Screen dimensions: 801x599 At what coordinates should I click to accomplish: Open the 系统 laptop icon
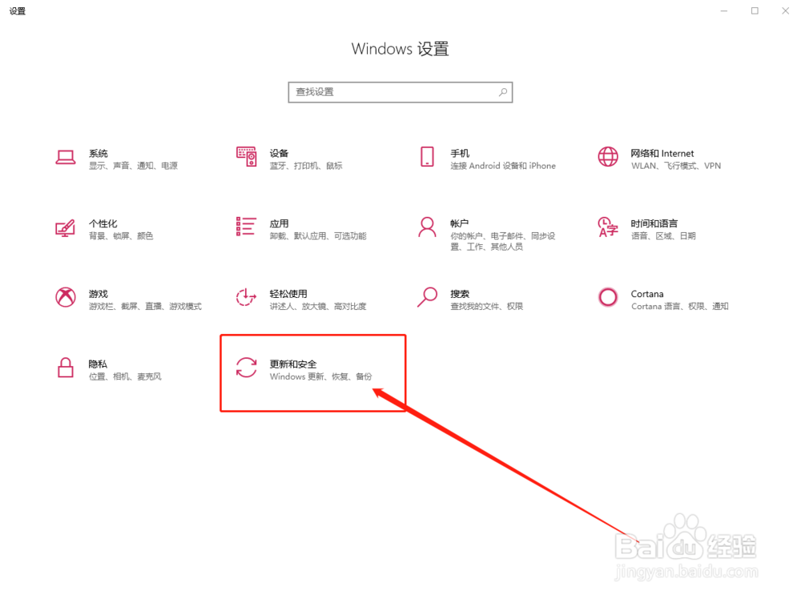66,157
